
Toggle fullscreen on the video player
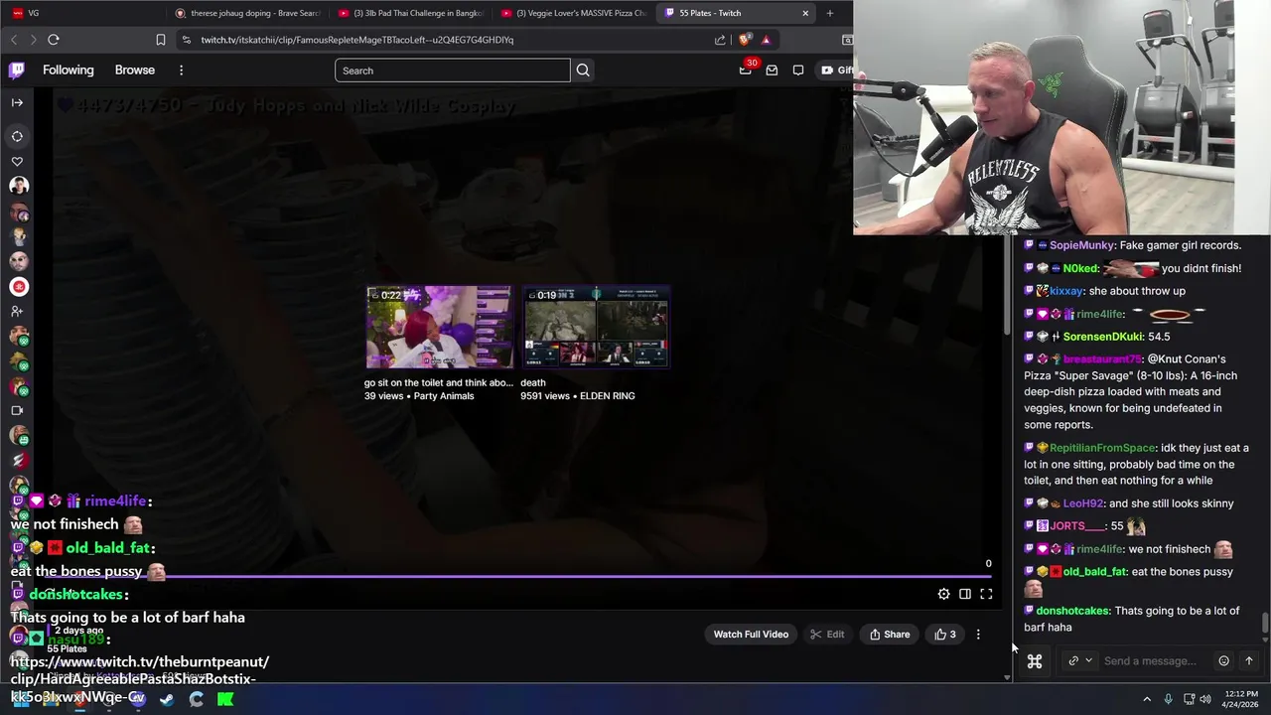tap(986, 594)
